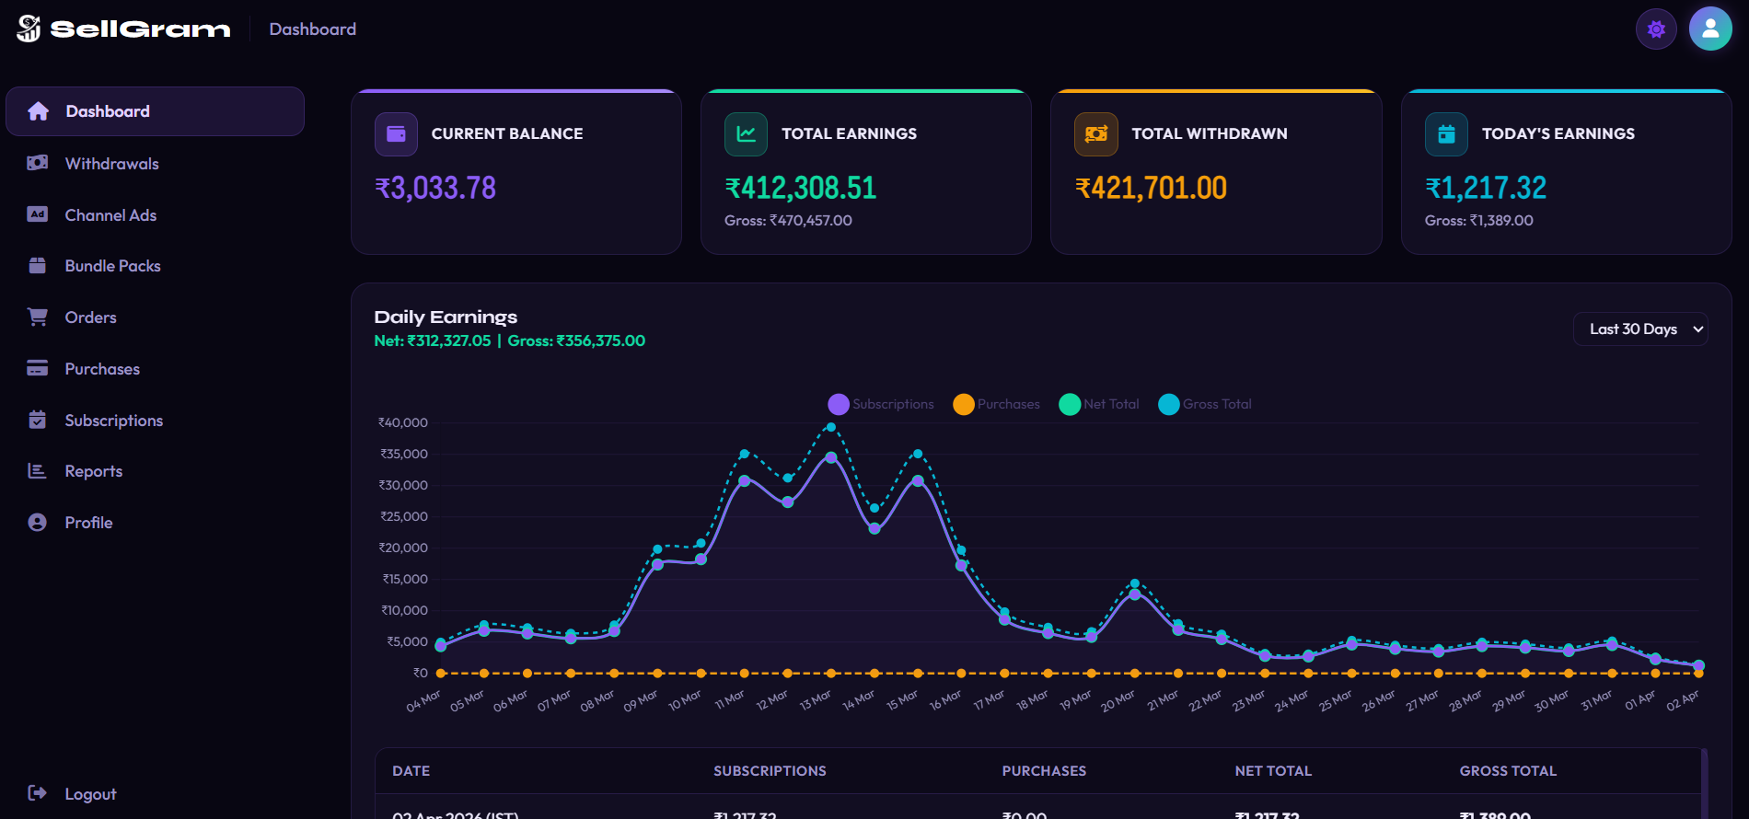Click the Logout link

coord(90,794)
